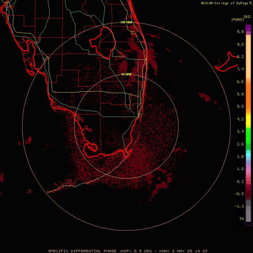Click the Specific Differential Phase KAMX caption
The height and width of the screenshot is (253, 253).
128,251
